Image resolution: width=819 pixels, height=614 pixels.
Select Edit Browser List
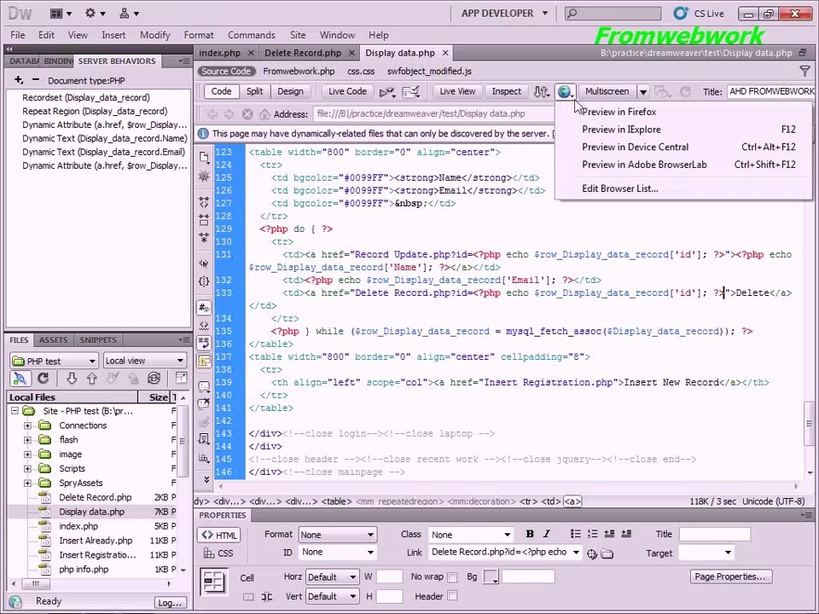[x=620, y=188]
